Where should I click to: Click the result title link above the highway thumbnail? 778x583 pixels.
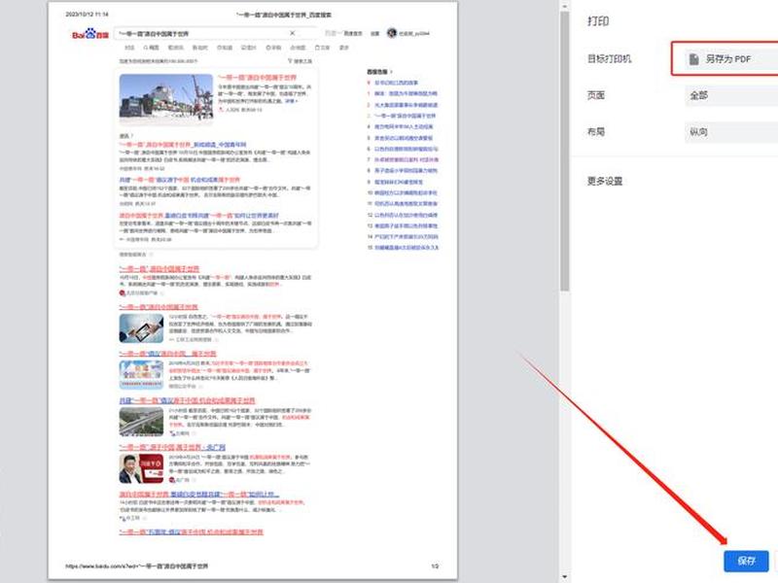click(x=187, y=400)
